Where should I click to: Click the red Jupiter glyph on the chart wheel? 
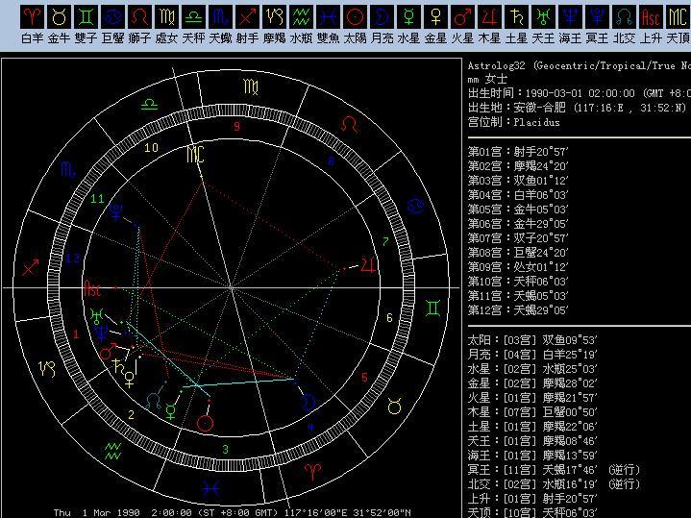click(x=369, y=264)
